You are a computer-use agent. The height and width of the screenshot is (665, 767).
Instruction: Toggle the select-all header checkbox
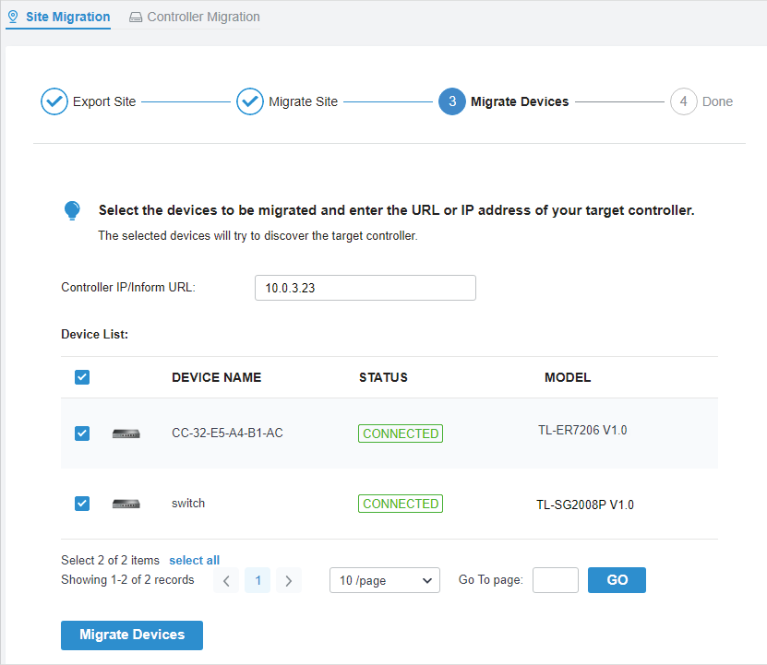click(x=82, y=377)
